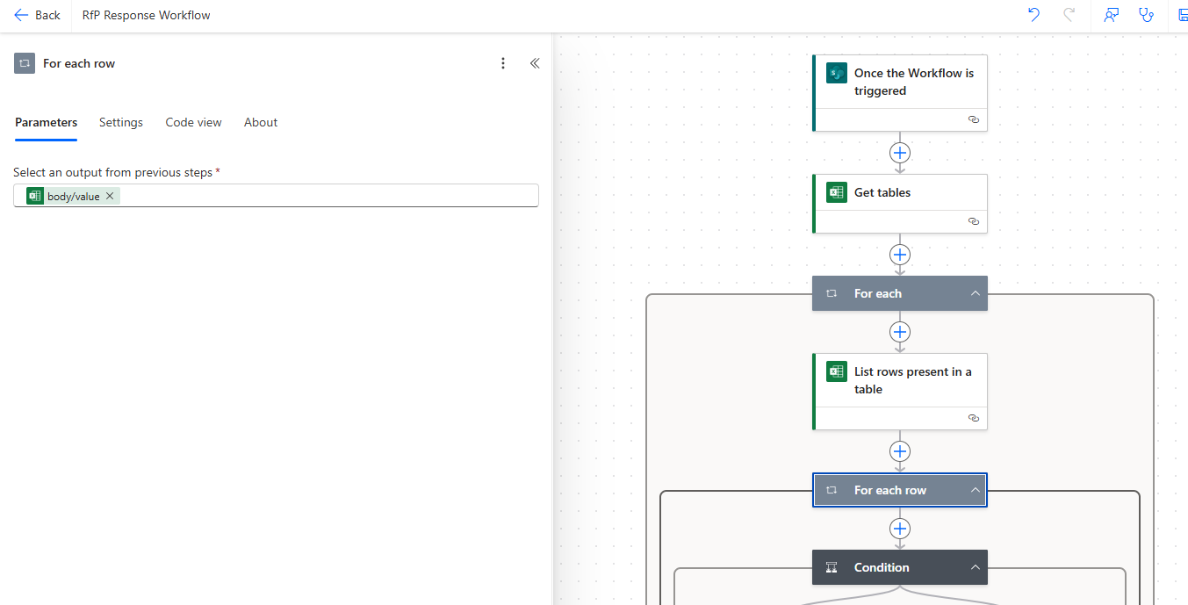The width and height of the screenshot is (1188, 605).
Task: Click the connection link icon on List rows card
Action: tap(973, 418)
